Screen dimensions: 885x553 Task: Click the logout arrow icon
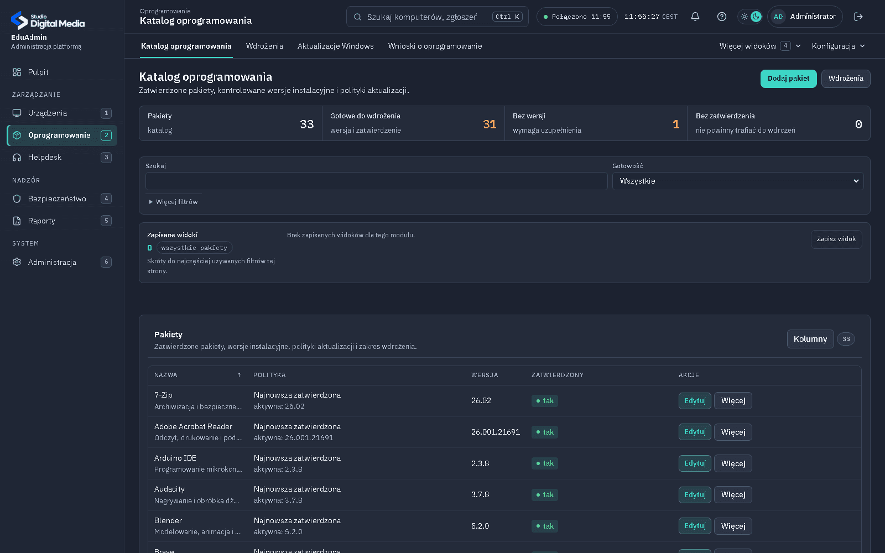click(x=858, y=17)
